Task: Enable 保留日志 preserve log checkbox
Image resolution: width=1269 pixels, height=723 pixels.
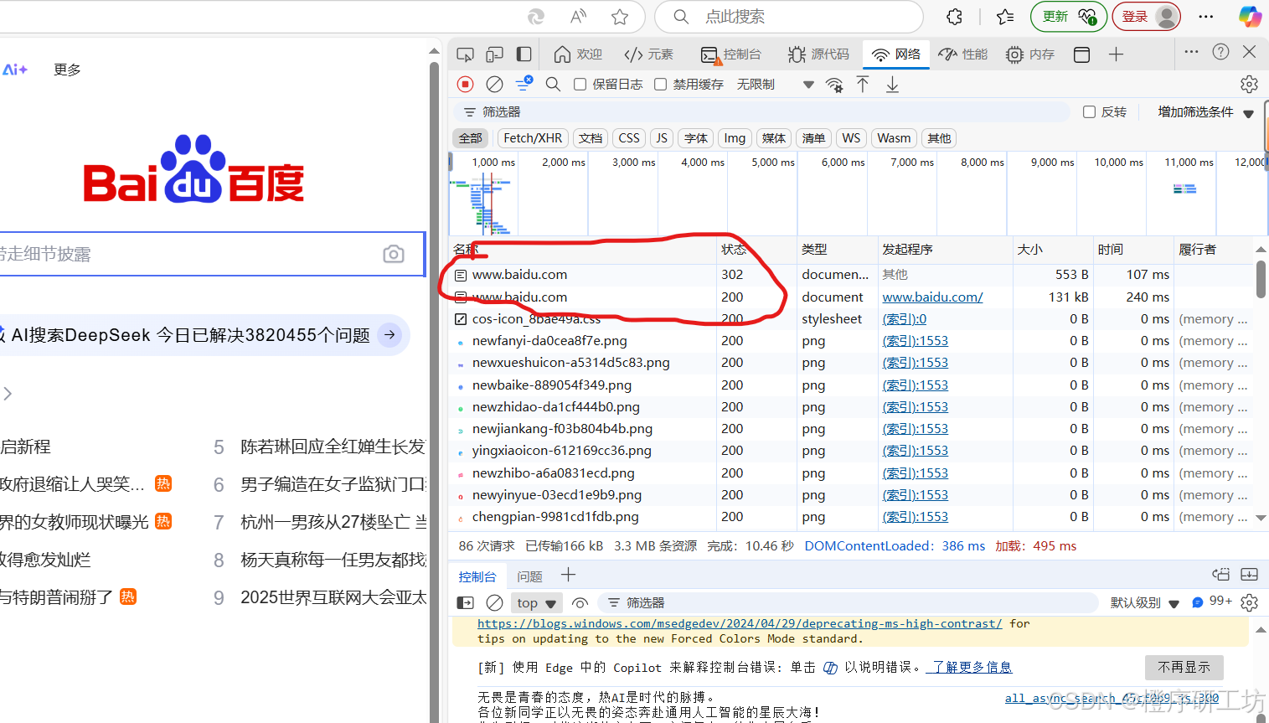Action: pos(580,84)
